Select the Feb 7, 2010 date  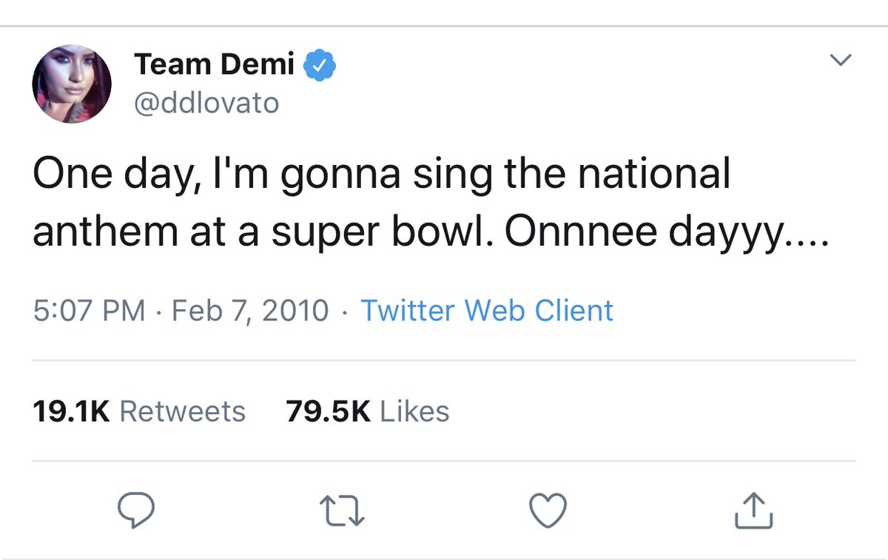(250, 310)
